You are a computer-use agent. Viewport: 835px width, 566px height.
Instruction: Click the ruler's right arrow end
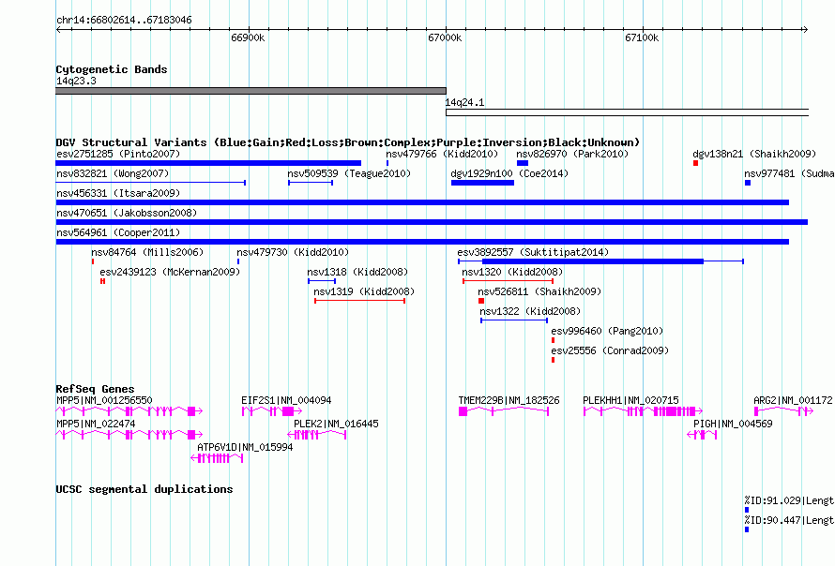(805, 29)
